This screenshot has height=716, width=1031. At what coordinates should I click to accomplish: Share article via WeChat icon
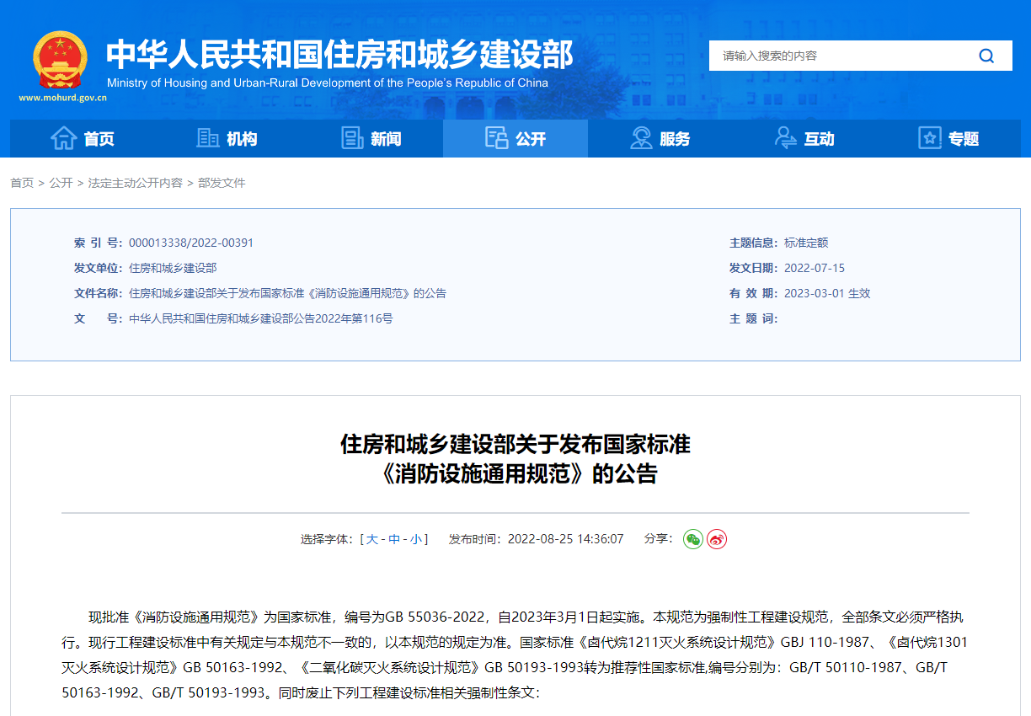point(692,539)
